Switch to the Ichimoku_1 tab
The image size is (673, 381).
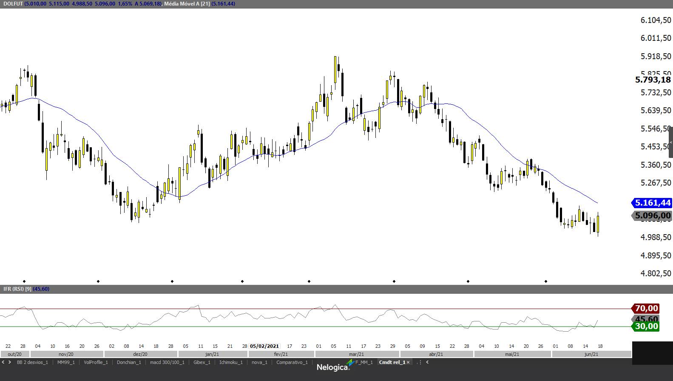point(231,362)
